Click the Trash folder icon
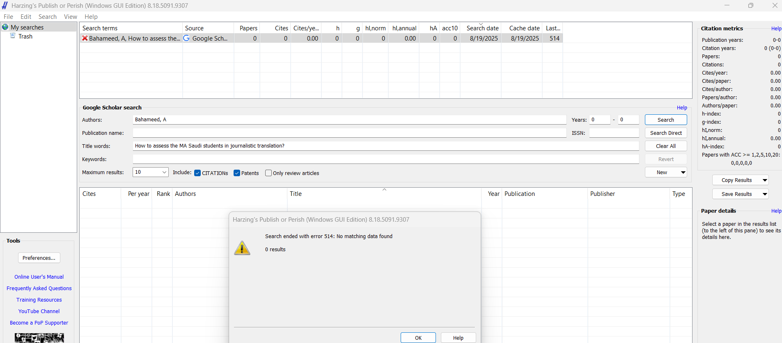 (x=13, y=36)
